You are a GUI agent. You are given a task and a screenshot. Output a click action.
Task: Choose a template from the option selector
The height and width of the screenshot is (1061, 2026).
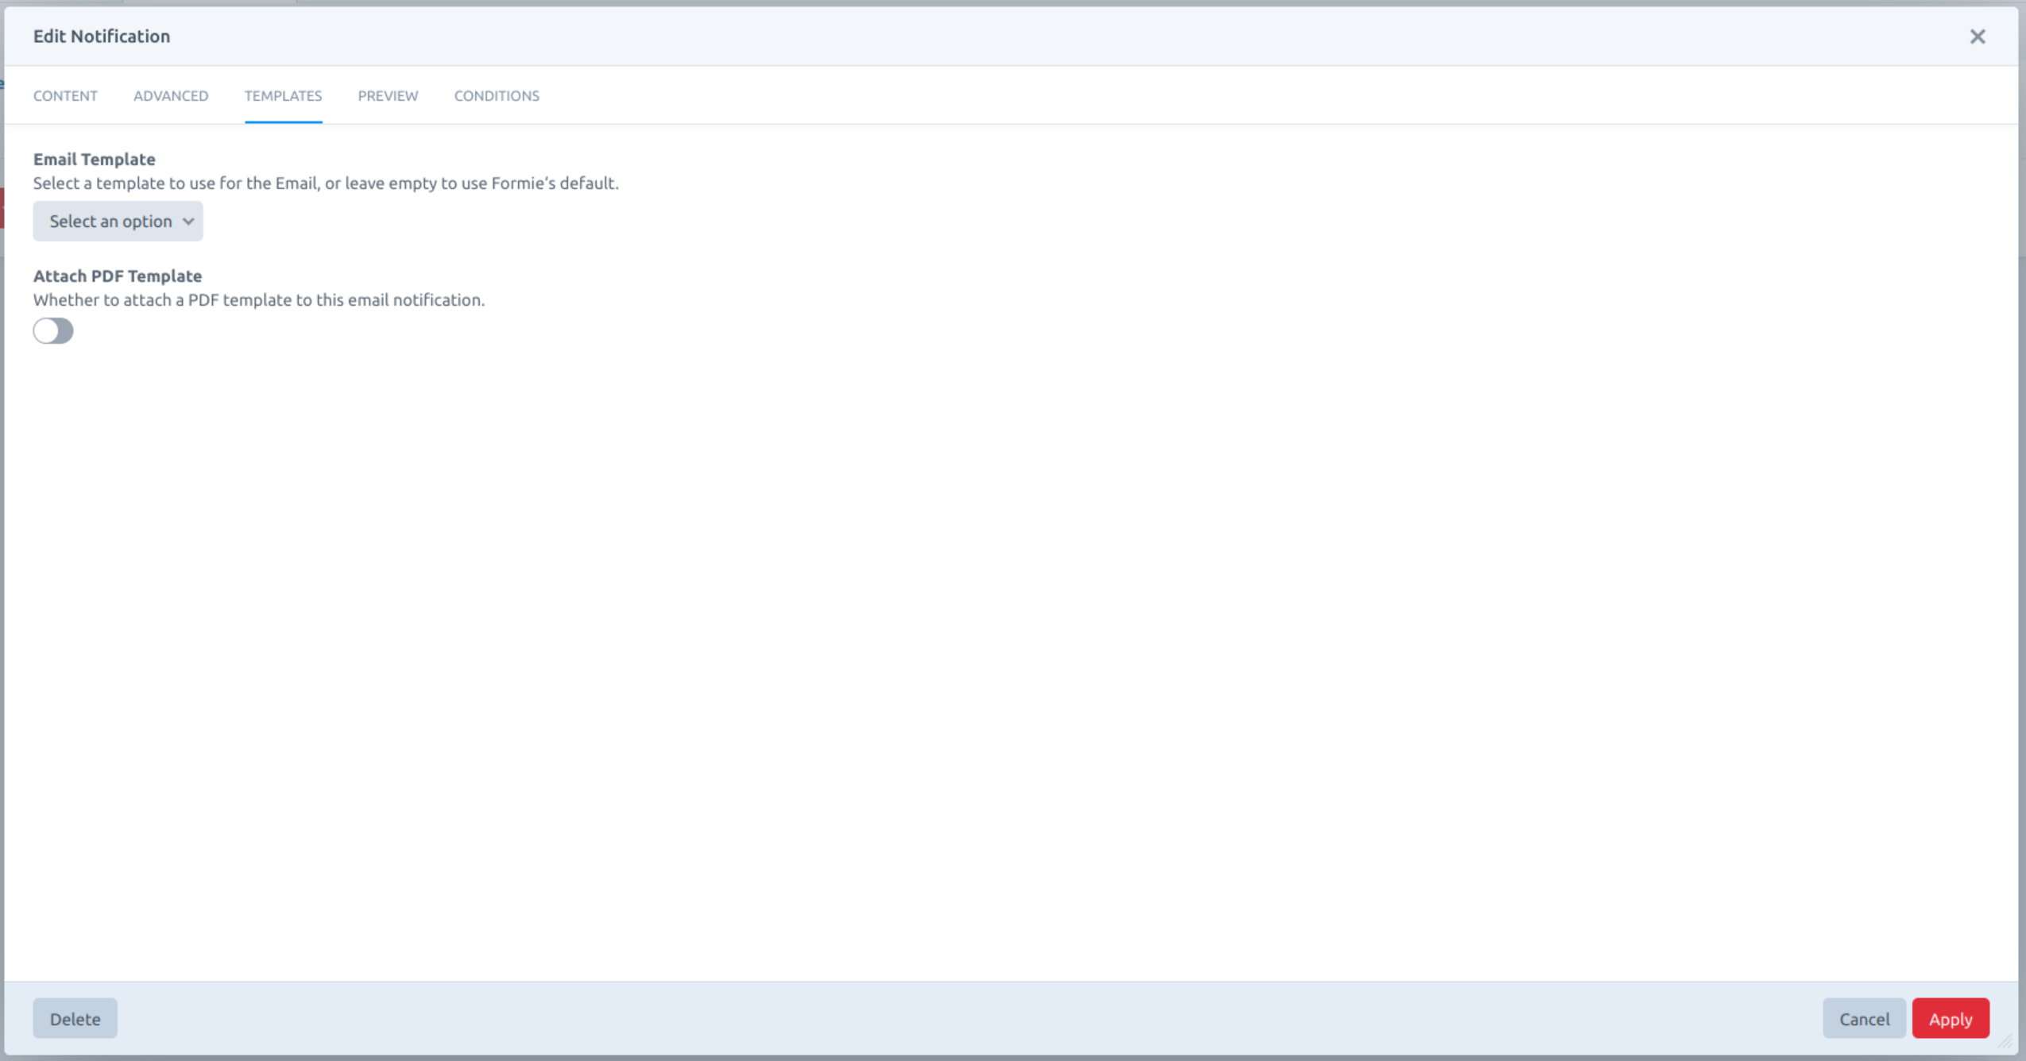coord(117,221)
